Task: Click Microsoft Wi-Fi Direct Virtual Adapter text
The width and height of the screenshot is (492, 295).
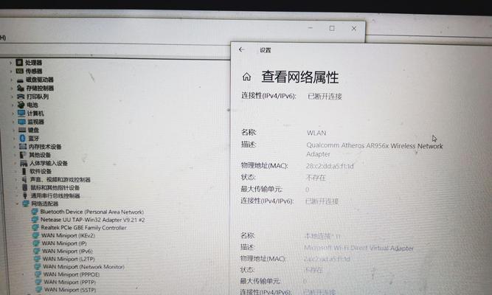Action: (358, 248)
